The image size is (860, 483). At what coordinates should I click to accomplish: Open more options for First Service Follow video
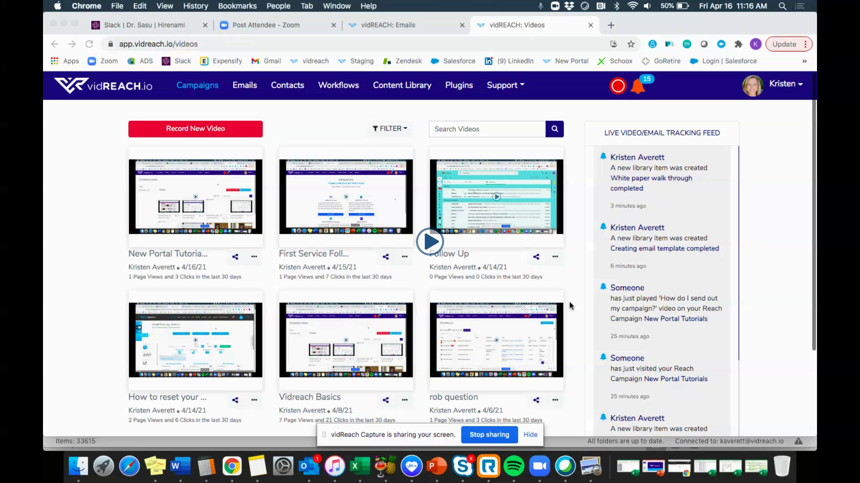(404, 257)
